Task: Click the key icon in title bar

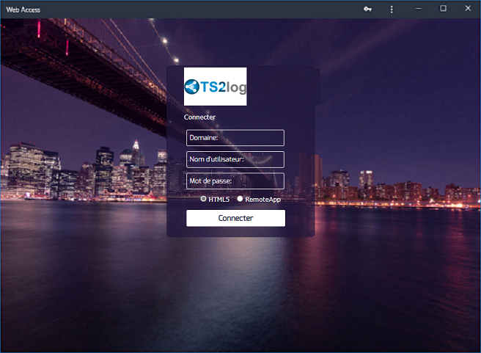Action: pyautogui.click(x=367, y=10)
